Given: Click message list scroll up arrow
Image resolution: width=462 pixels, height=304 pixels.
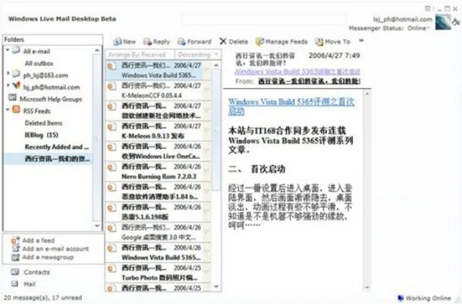Looking at the screenshot, I should point(216,65).
